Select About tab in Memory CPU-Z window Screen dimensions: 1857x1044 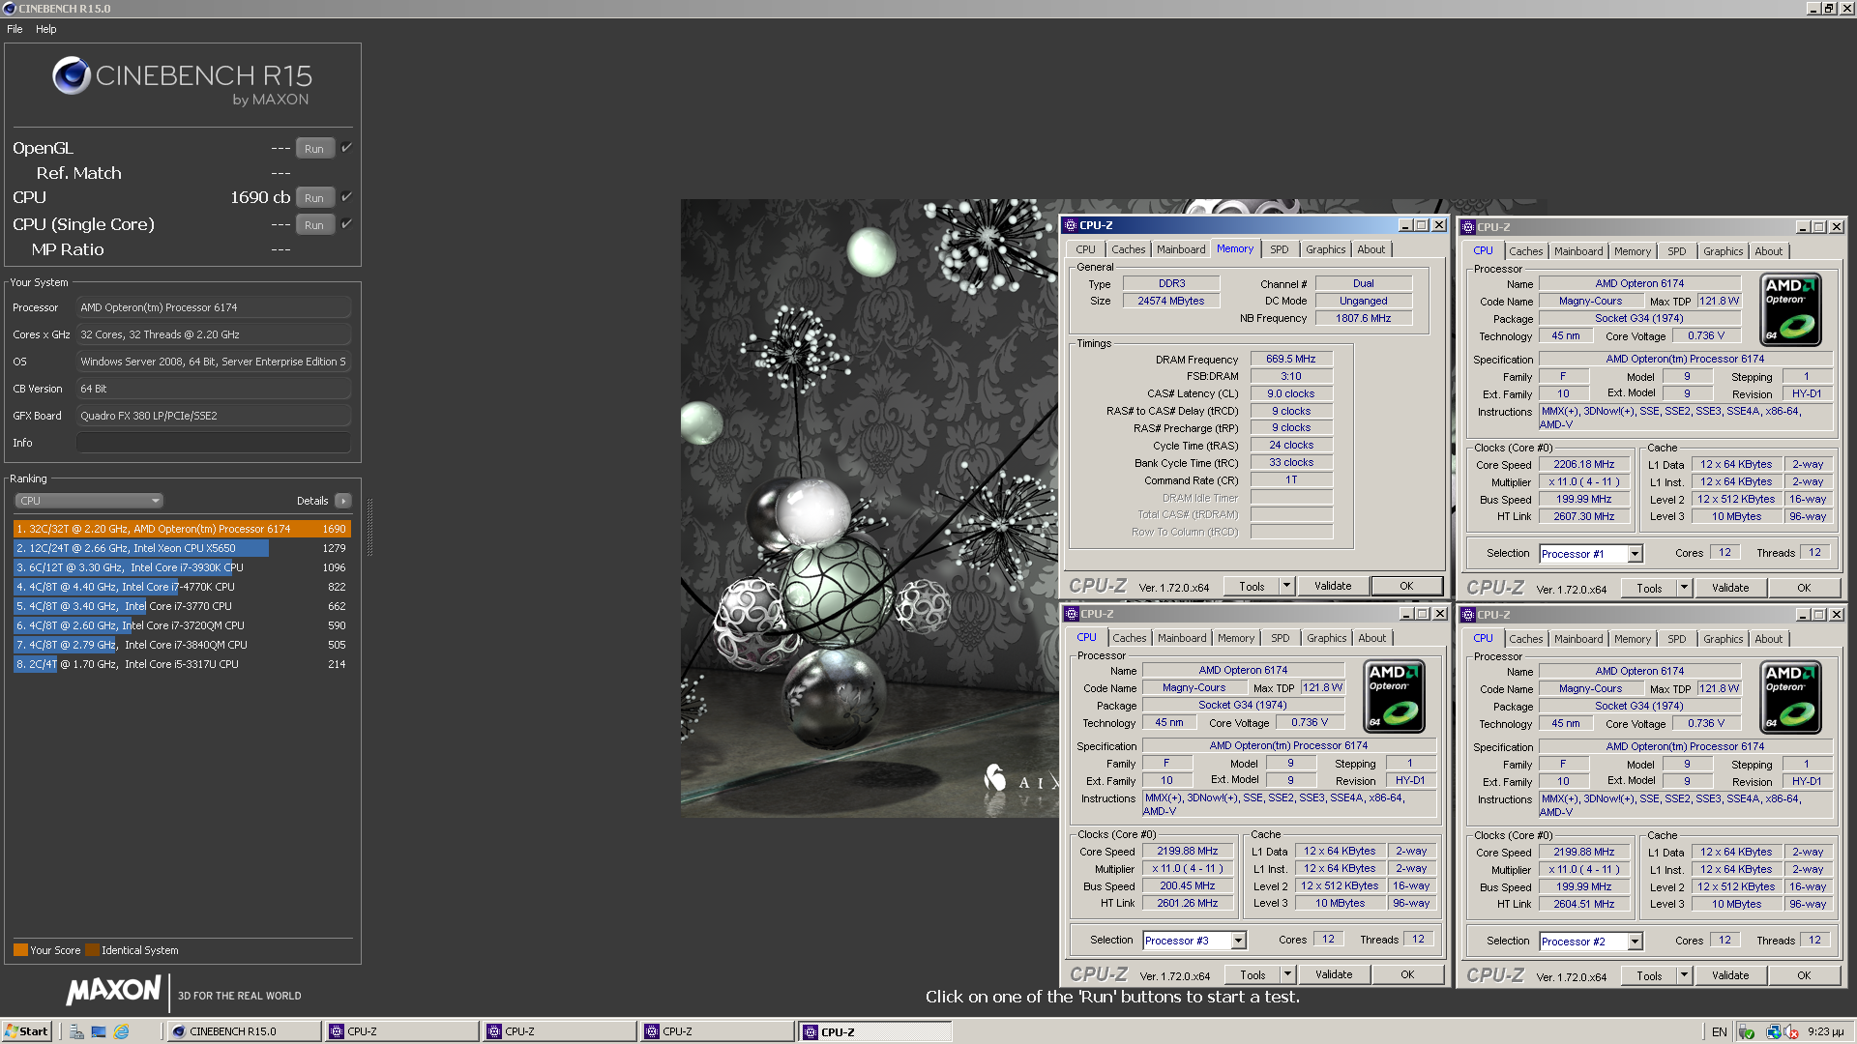pos(1371,249)
